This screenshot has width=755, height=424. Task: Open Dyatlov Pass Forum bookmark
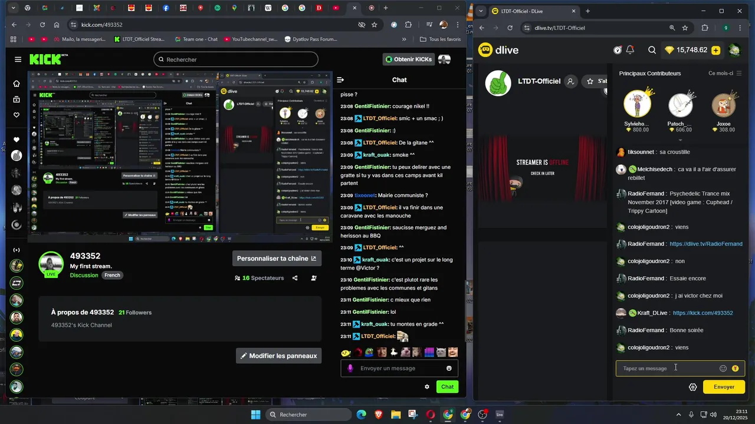(310, 39)
